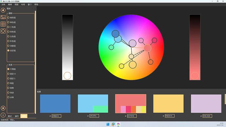Switch to the 操作 tab
The image size is (226, 127).
[17, 116]
